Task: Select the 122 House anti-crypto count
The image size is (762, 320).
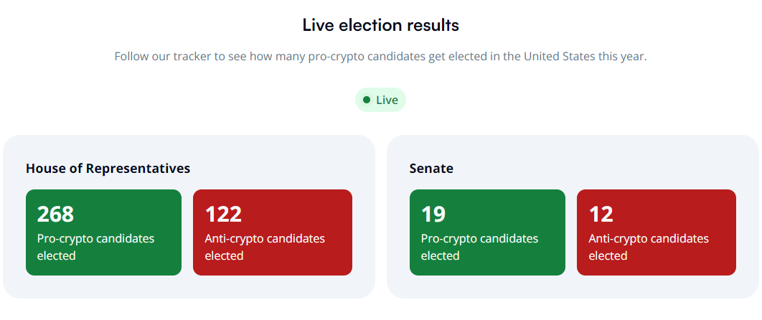Action: tap(223, 214)
